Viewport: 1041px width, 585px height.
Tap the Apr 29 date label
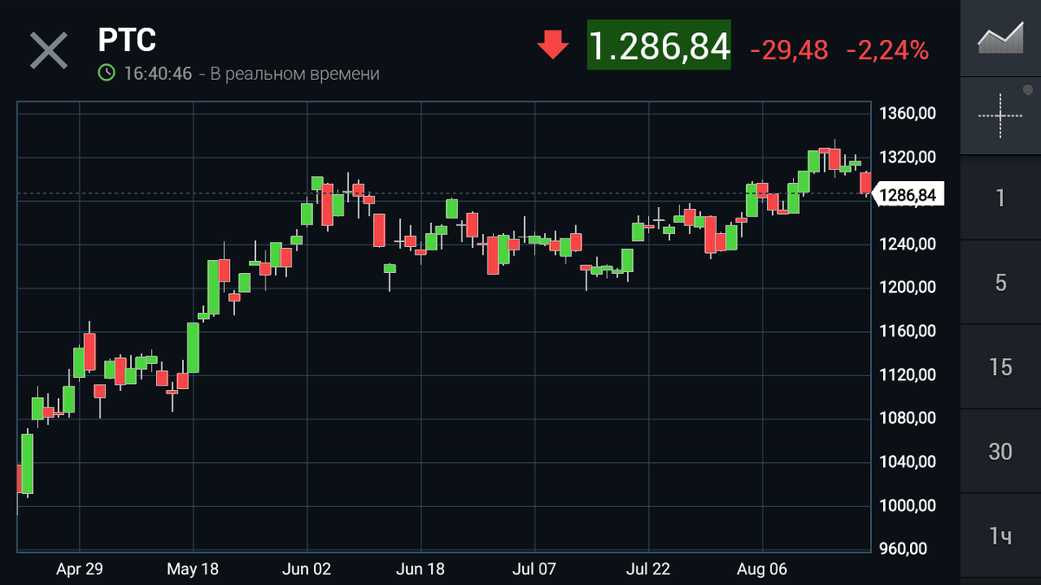[80, 569]
